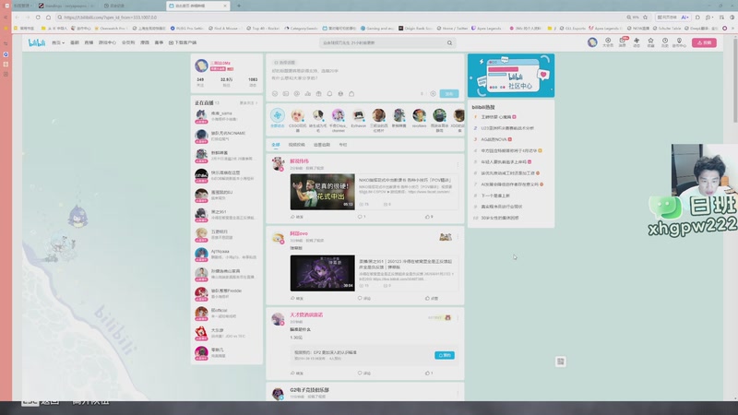The height and width of the screenshot is (415, 738).
Task: Click the blue 预约 reserve button
Action: pos(445,355)
